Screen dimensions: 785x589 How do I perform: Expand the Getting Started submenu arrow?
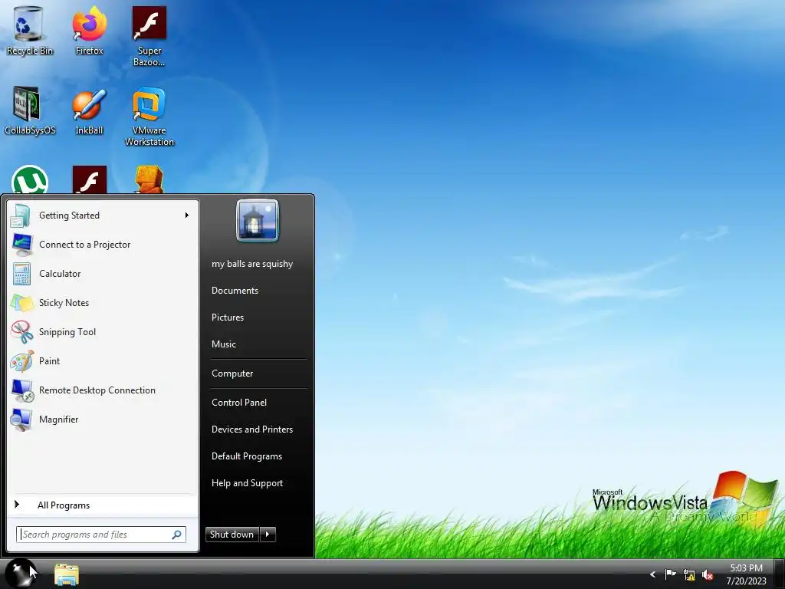pos(187,216)
